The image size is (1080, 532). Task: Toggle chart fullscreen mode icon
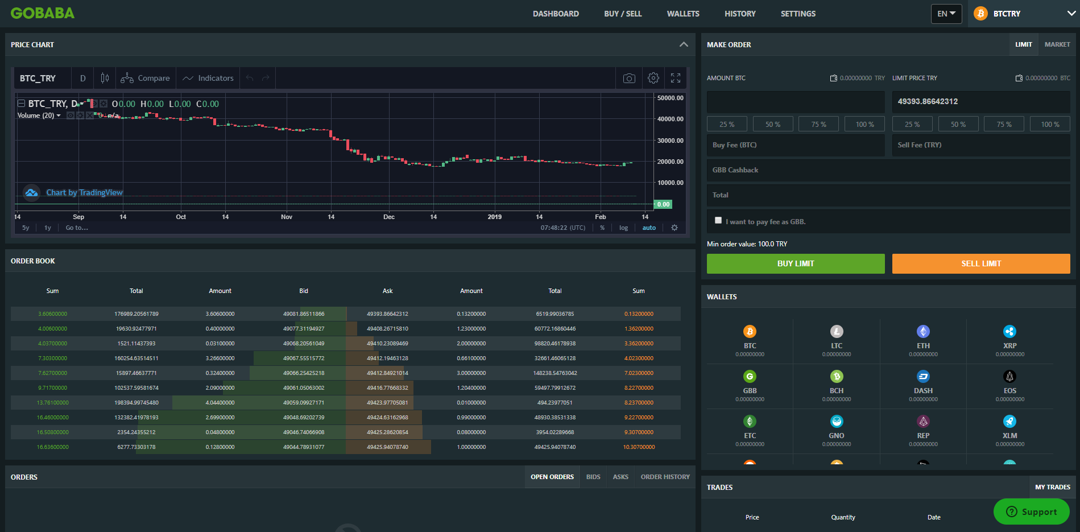point(676,78)
